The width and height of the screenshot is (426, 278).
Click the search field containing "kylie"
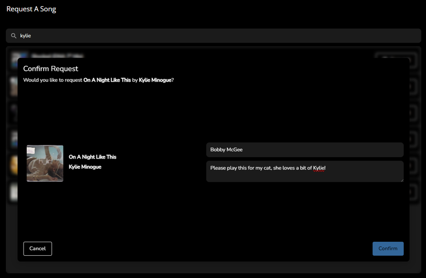click(213, 35)
